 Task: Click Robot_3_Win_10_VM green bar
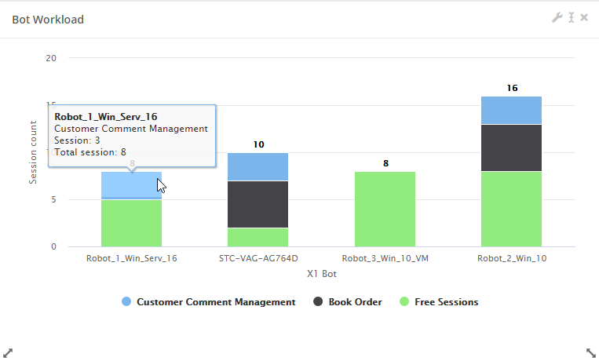385,209
